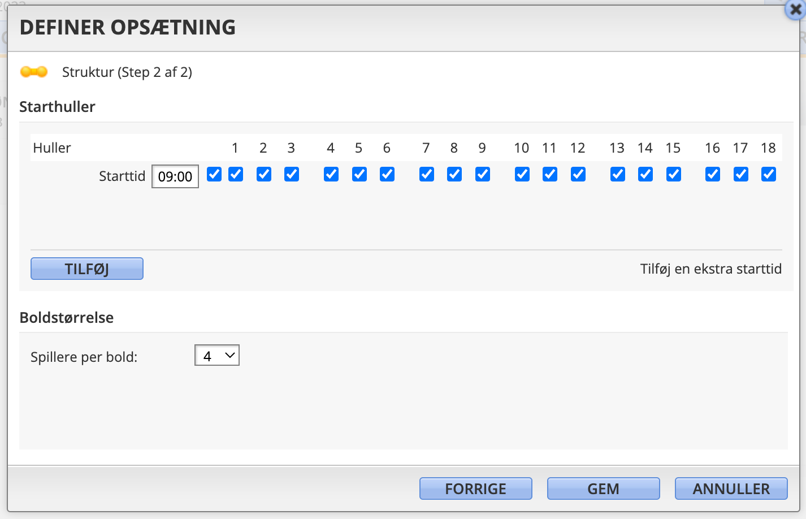Click the yellow step progress indicator icon

34,72
